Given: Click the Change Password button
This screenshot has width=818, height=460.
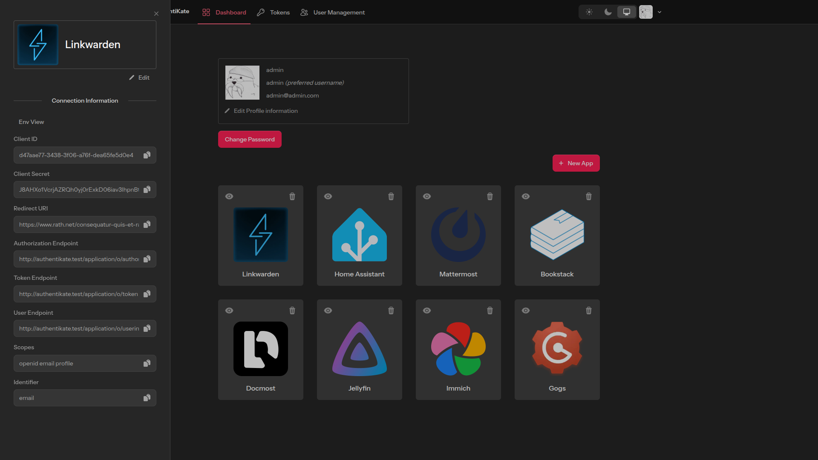Looking at the screenshot, I should (x=250, y=139).
